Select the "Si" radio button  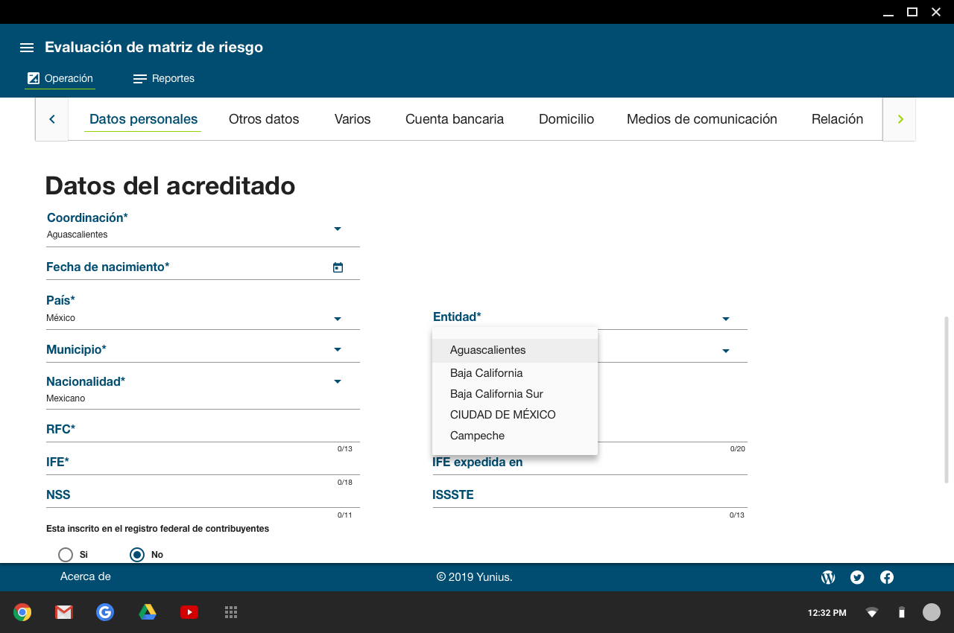[x=66, y=555]
